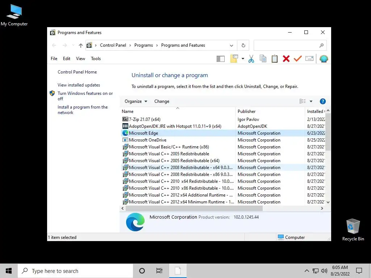Click the Cut scissors icon

(x=251, y=59)
